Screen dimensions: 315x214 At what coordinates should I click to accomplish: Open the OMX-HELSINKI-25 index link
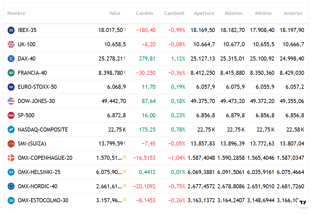tap(39, 172)
